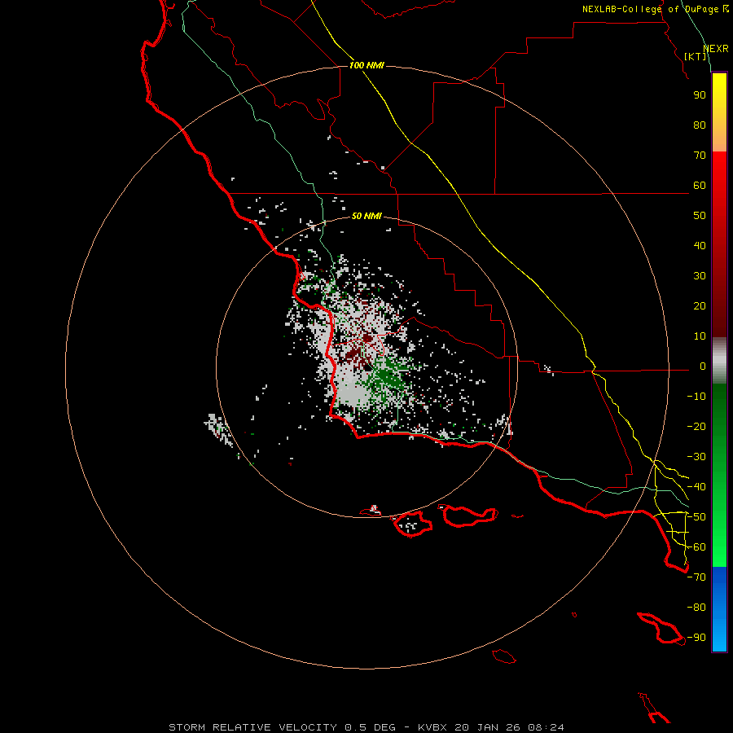This screenshot has height=733, width=733.
Task: Select the positive 50 scale value
Action: tap(700, 216)
